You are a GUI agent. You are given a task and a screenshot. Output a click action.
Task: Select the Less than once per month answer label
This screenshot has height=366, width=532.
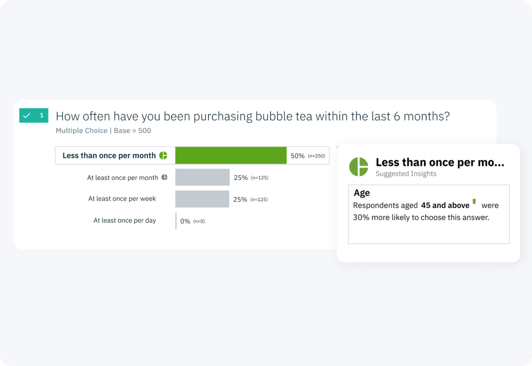[x=109, y=155]
